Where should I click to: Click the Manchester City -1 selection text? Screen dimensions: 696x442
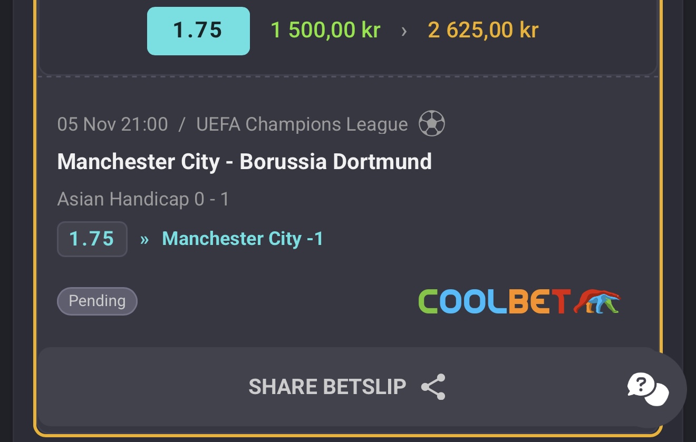click(x=243, y=239)
